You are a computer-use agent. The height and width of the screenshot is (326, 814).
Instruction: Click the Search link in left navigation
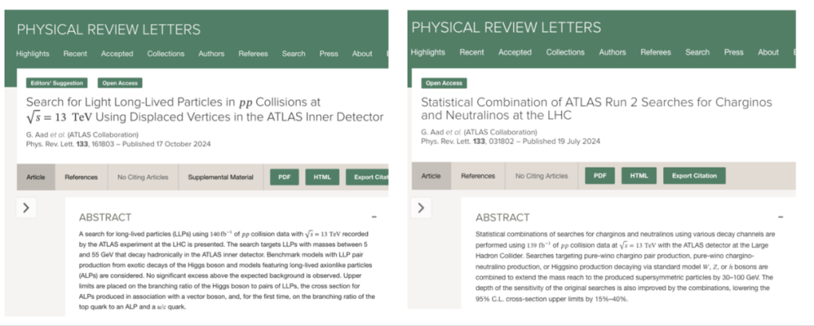[x=294, y=54]
